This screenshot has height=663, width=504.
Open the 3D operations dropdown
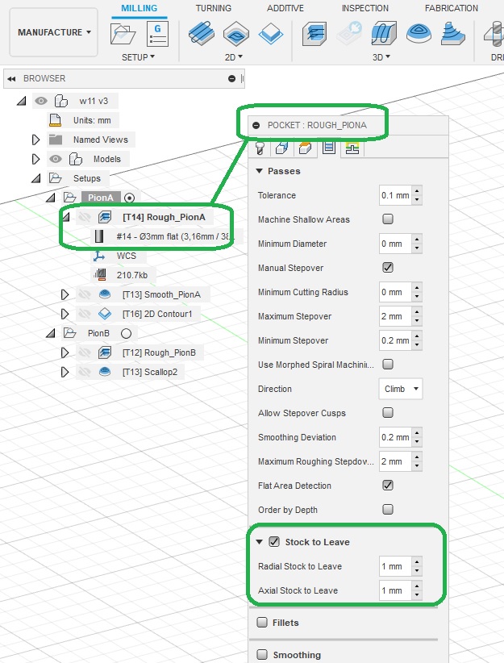click(x=381, y=57)
